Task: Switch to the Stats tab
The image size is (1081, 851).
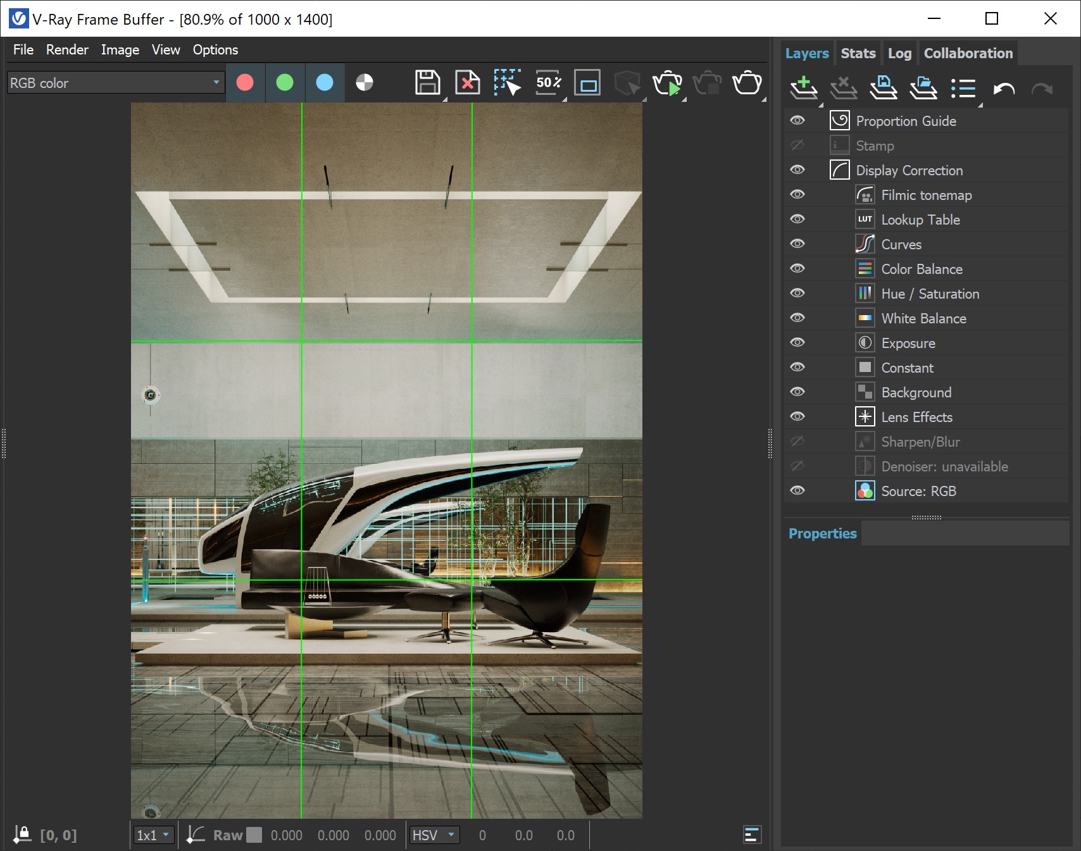Action: point(858,53)
